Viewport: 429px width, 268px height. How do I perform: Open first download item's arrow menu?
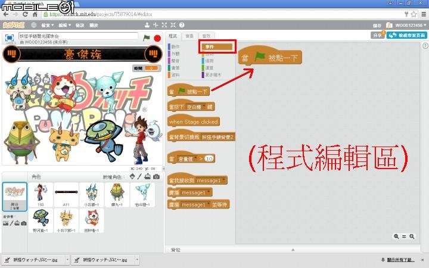(x=67, y=259)
